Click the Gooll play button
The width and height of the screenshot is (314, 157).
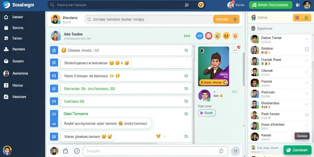(x=207, y=113)
